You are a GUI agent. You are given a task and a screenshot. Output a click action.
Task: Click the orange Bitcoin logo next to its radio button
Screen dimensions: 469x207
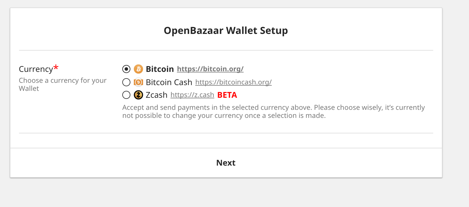tap(138, 69)
